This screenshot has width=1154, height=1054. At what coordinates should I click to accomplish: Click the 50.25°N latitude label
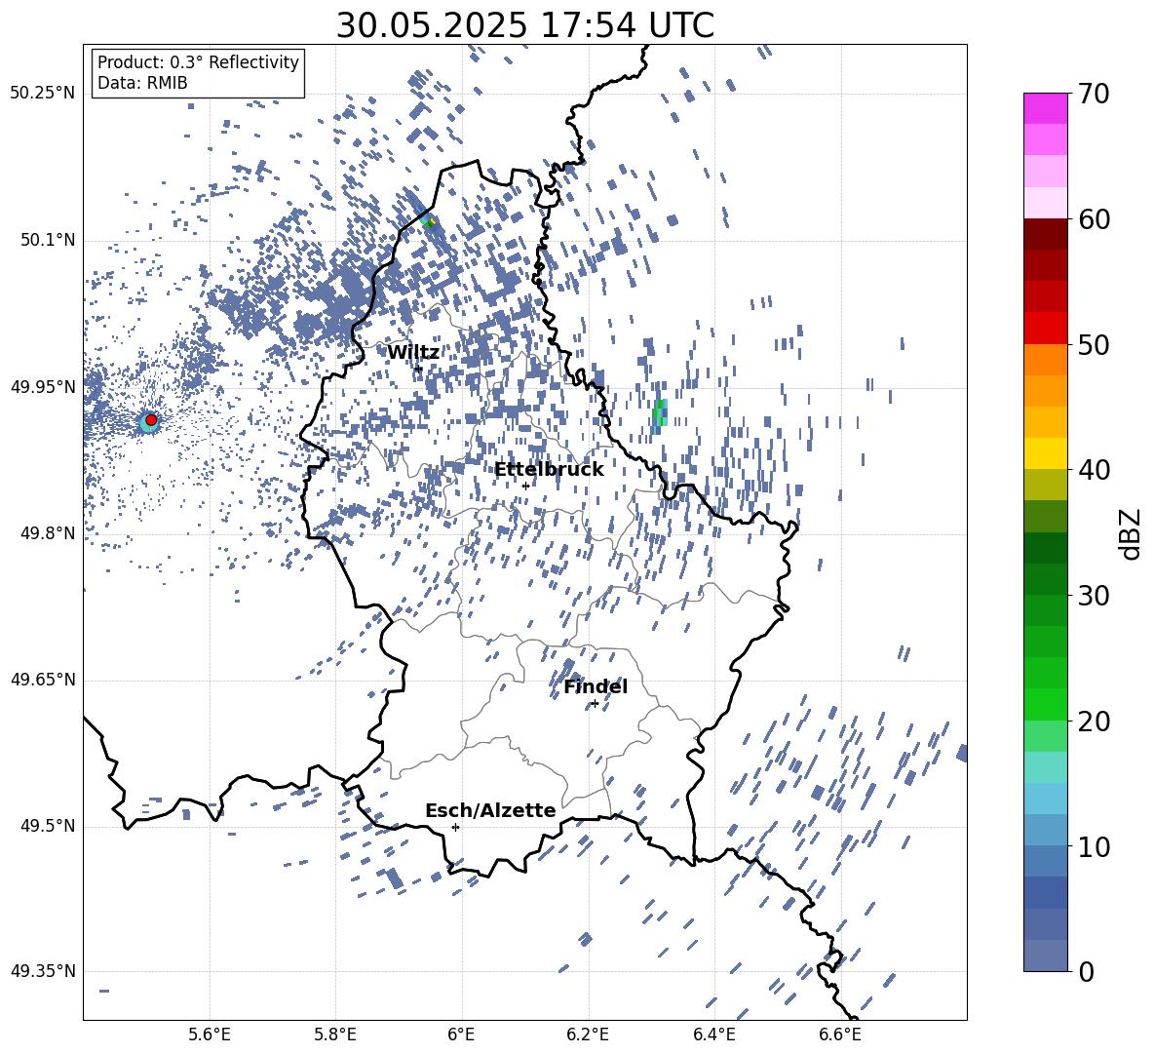point(43,94)
